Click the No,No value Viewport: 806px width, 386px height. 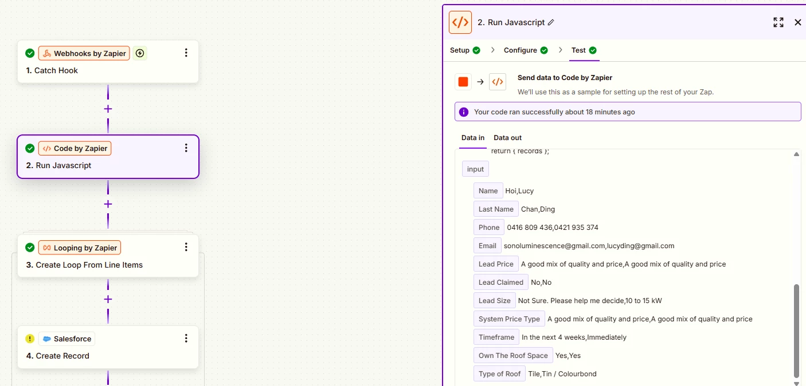(541, 282)
